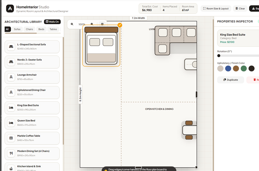This screenshot has width=259, height=171.
Task: Switch to the Sofas category tab
Action: [17, 29]
